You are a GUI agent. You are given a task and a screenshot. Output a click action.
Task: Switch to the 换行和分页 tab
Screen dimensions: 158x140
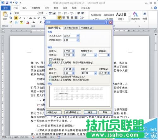click(71, 28)
